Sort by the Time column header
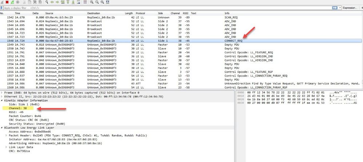The image size is (363, 162). [x=17, y=13]
